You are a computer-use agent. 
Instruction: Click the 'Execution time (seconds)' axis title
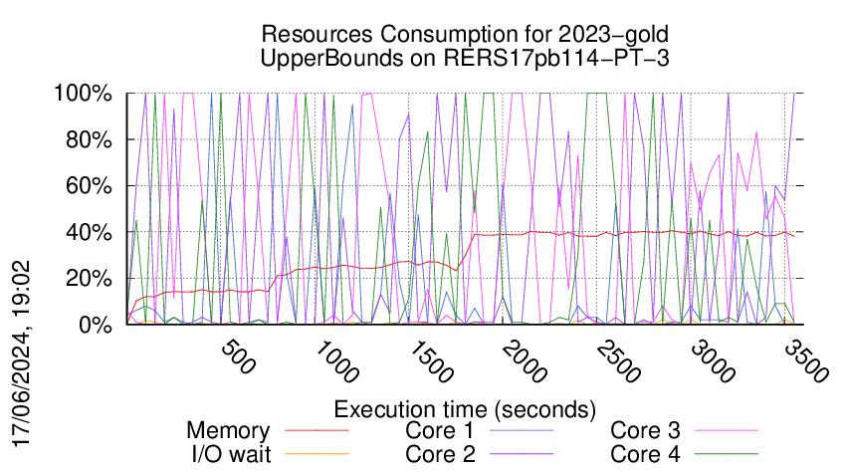[465, 409]
